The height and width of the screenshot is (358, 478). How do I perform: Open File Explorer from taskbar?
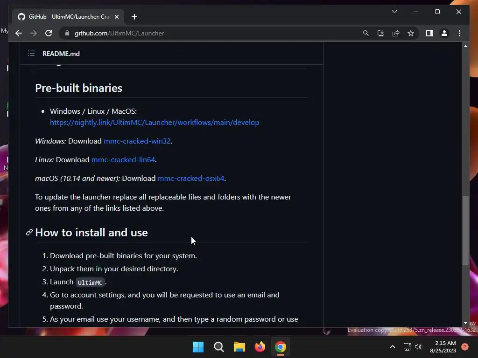pyautogui.click(x=239, y=347)
